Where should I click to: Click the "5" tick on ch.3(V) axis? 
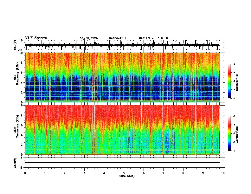pyautogui.click(x=22, y=158)
